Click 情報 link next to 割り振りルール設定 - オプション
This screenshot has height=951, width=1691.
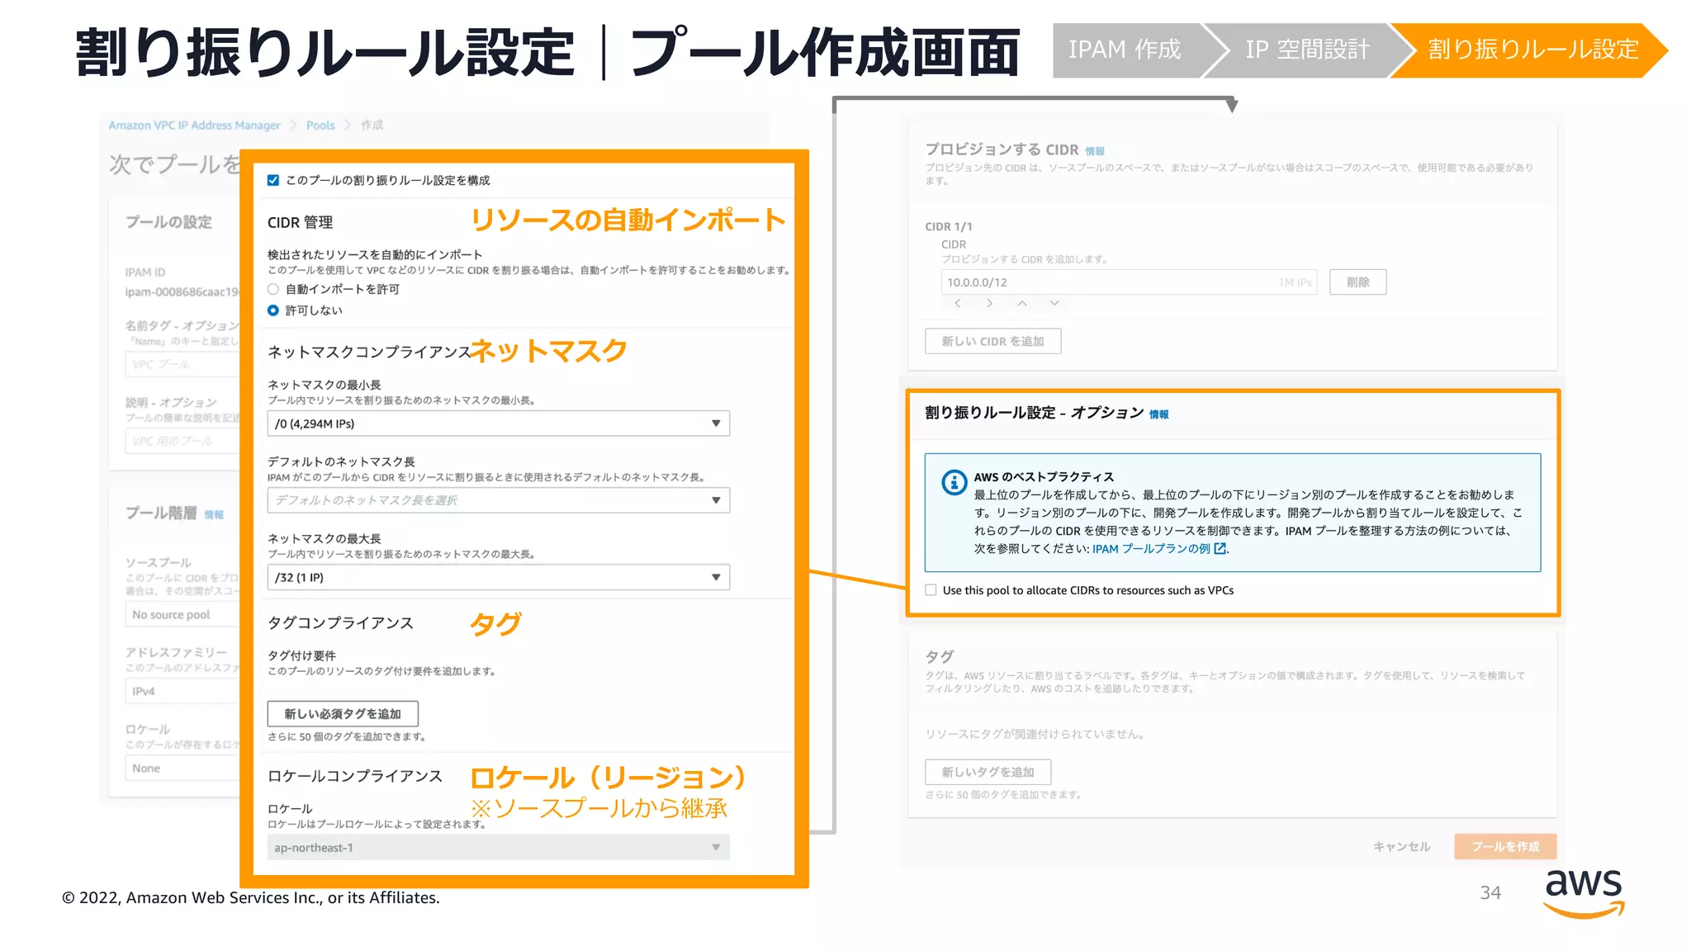coord(1159,414)
